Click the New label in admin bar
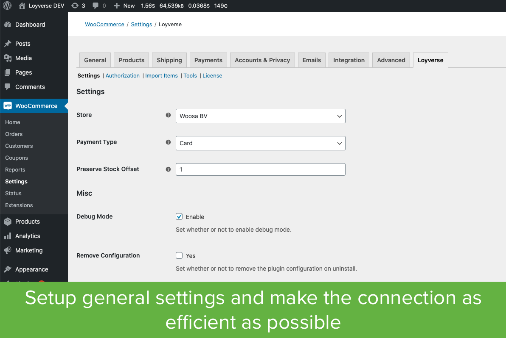The height and width of the screenshot is (338, 506). [129, 6]
